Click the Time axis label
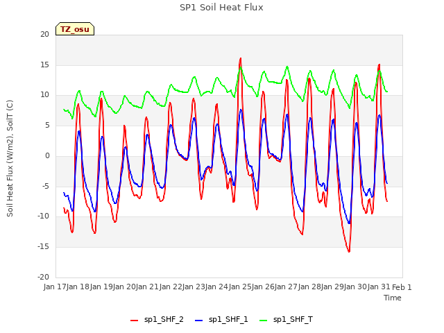 (x=393, y=298)
